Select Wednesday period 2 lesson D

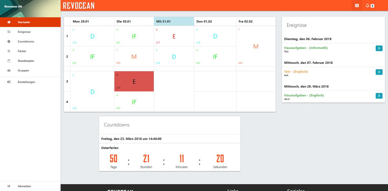point(174,56)
